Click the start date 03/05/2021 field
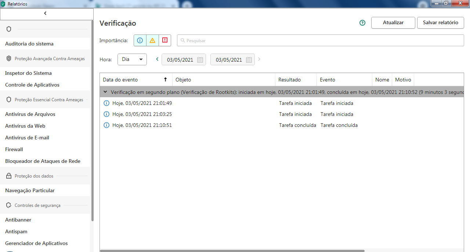 pos(184,59)
